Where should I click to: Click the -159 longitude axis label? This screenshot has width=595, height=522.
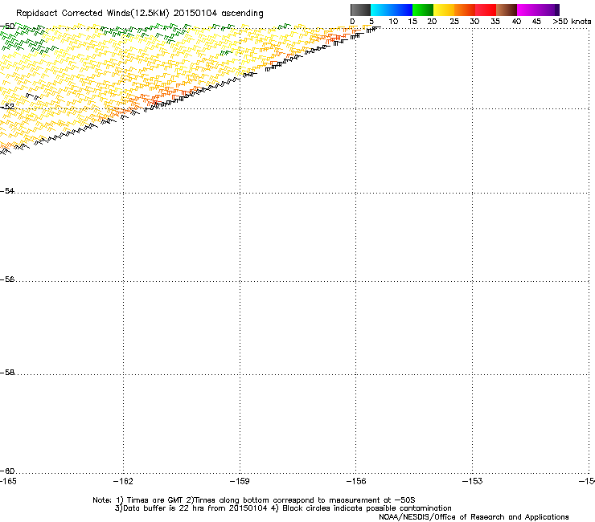pos(240,481)
